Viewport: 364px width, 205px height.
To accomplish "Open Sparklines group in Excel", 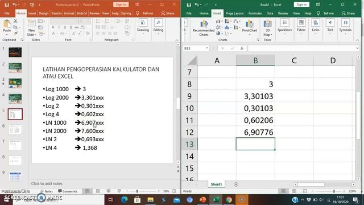I will click(x=284, y=27).
